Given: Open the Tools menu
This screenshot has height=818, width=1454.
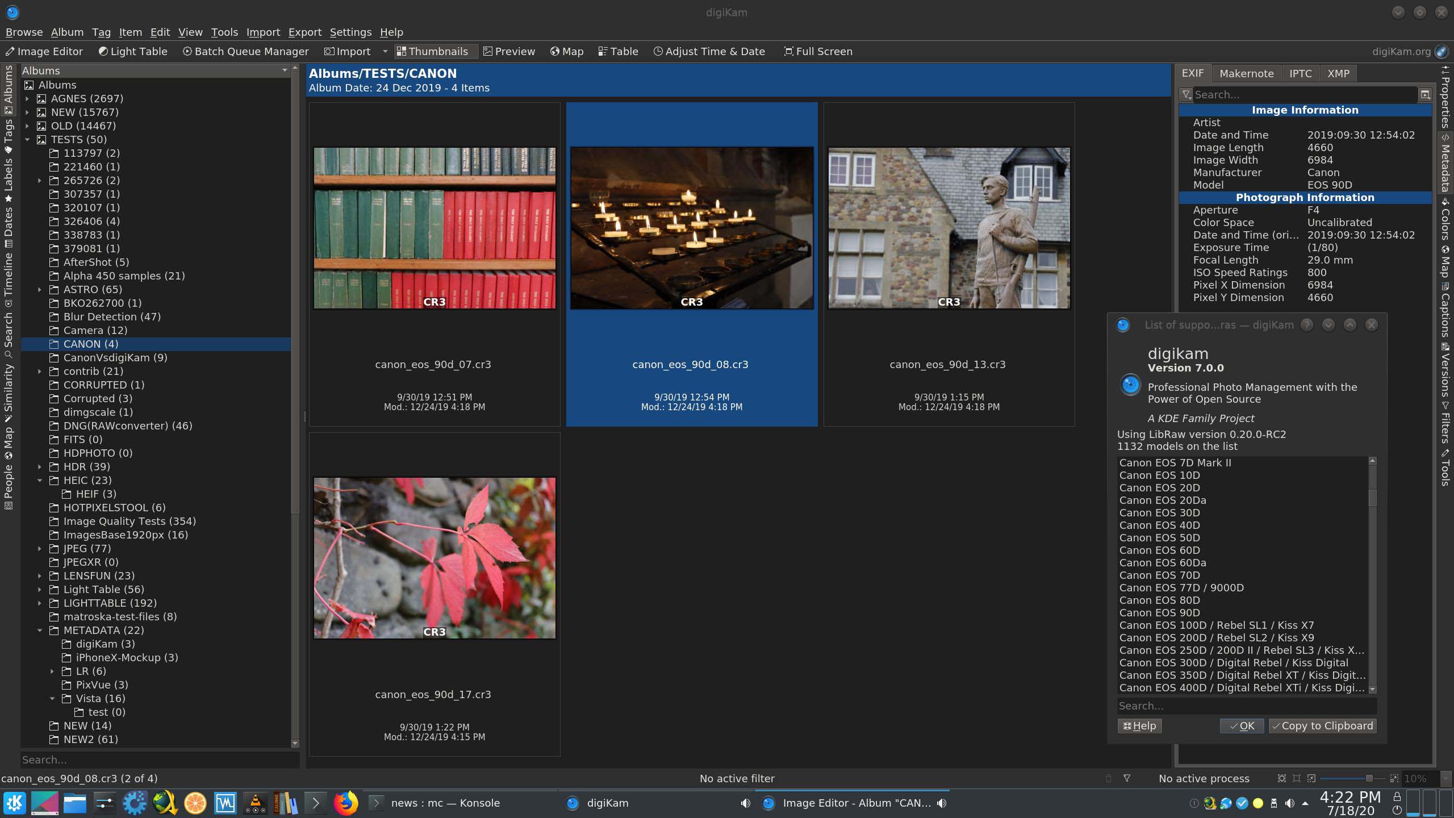Looking at the screenshot, I should click(224, 32).
